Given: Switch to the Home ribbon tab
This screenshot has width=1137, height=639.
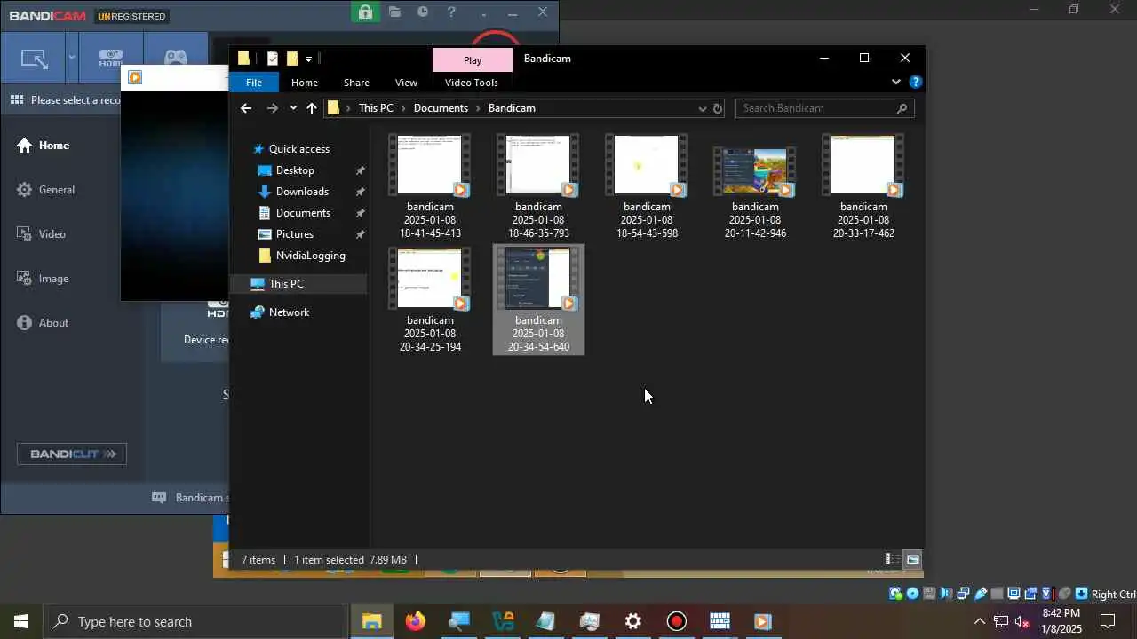Looking at the screenshot, I should [x=305, y=83].
